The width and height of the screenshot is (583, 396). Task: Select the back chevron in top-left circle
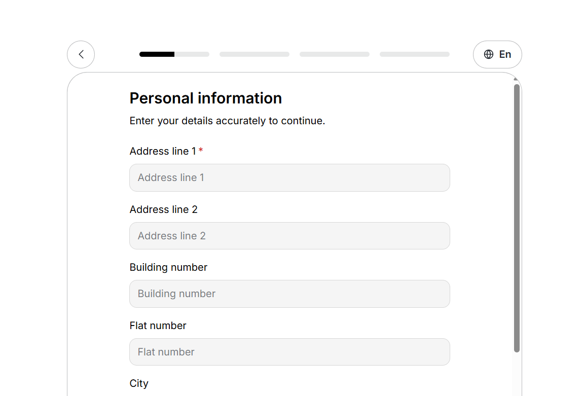coord(81,54)
